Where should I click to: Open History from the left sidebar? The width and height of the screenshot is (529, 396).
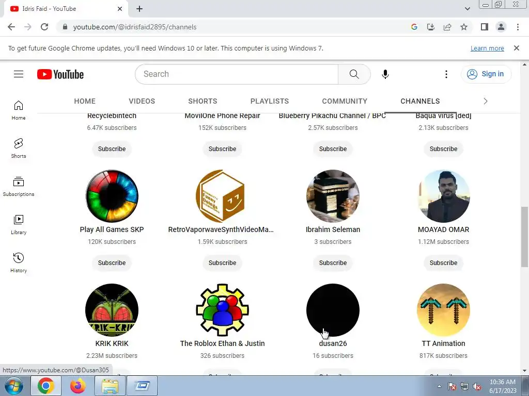(19, 262)
